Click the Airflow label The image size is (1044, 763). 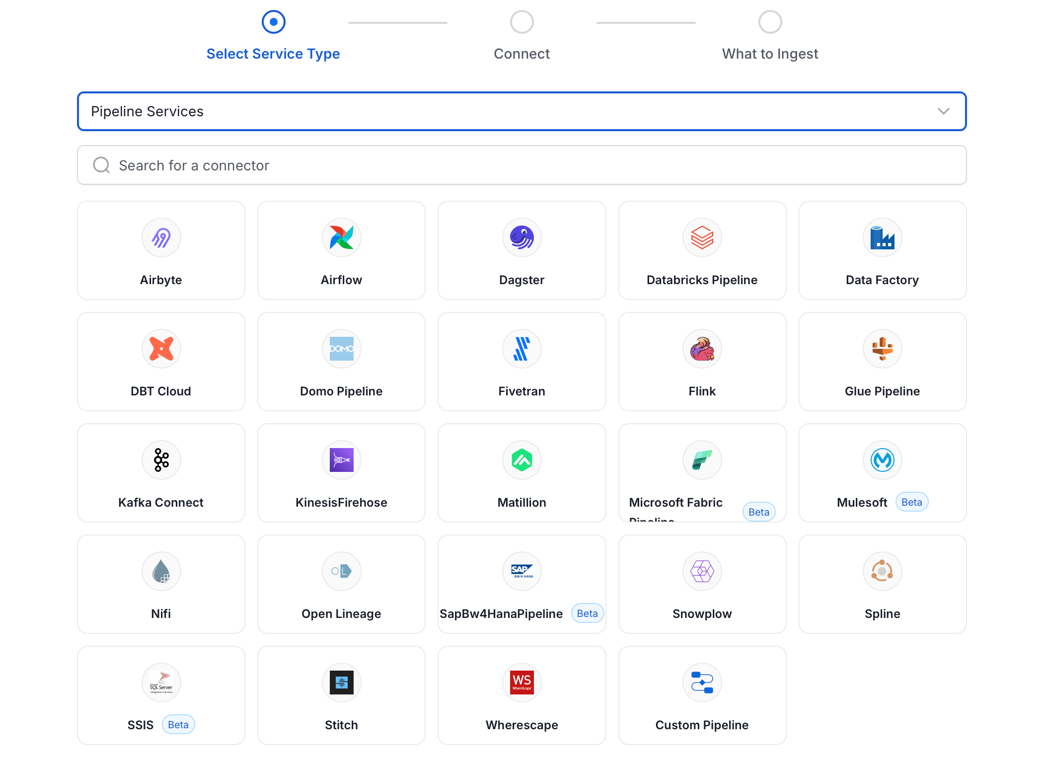coord(341,280)
